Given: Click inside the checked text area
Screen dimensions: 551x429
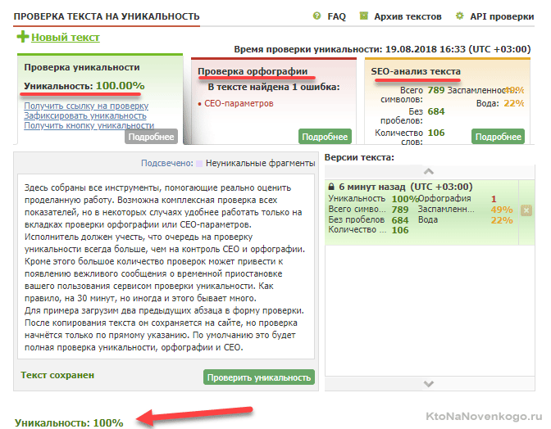Looking at the screenshot, I should click(x=166, y=267).
